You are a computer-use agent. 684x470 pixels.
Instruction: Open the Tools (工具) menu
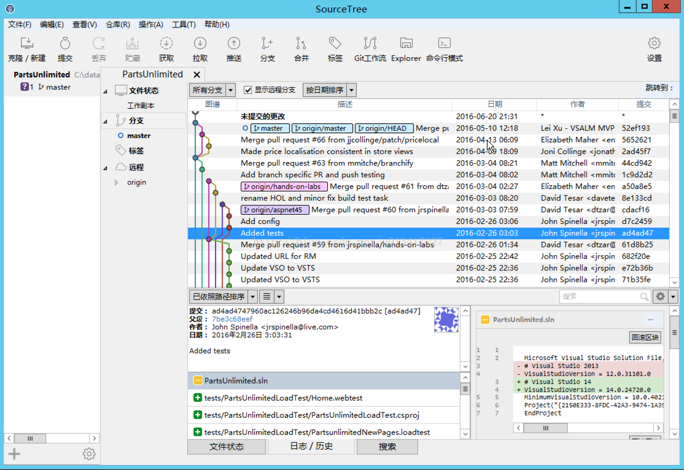point(183,25)
